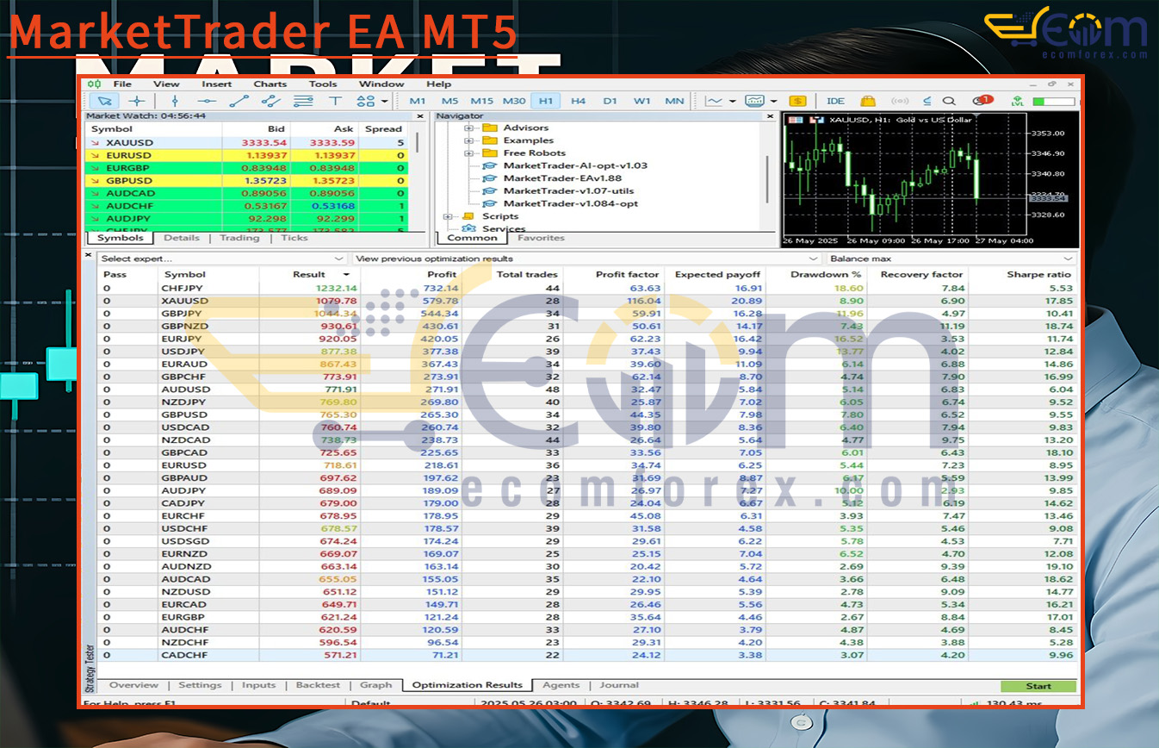This screenshot has height=748, width=1159.
Task: Open the chat notification icon with badge
Action: pyautogui.click(x=982, y=101)
